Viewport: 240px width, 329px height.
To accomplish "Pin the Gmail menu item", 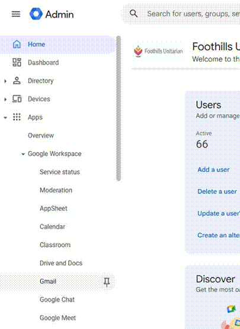I will [x=107, y=282].
